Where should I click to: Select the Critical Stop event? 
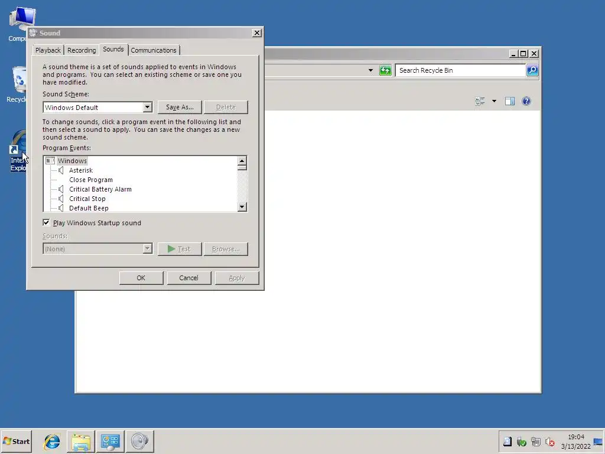tap(87, 199)
